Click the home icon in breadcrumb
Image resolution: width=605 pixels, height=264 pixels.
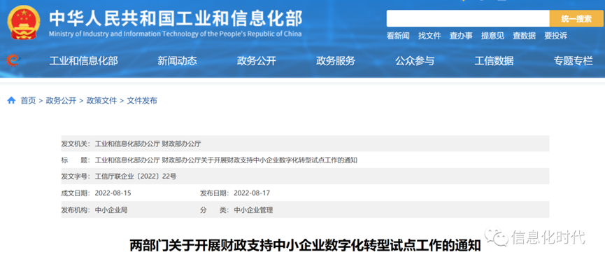point(12,101)
